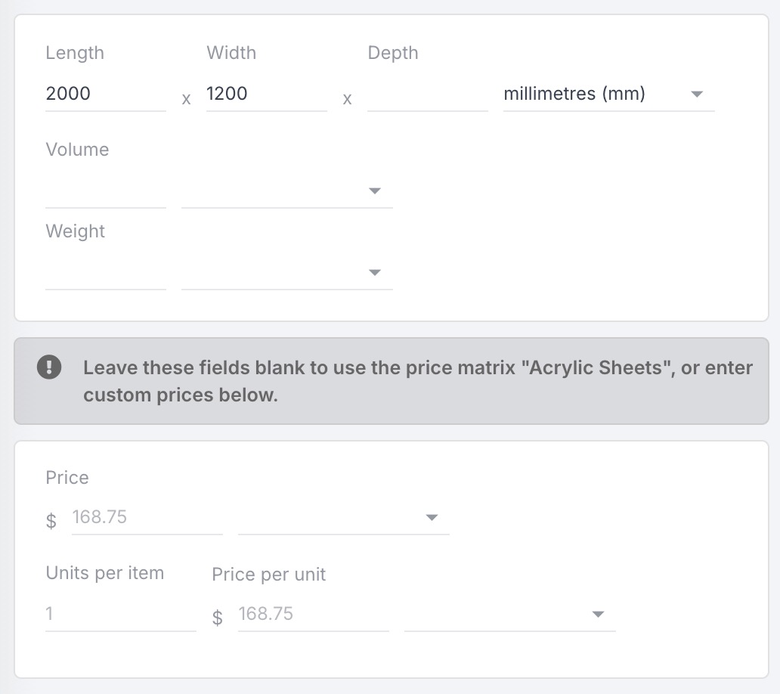780x694 pixels.
Task: Click the exclamation alert icon in notice banner
Action: [49, 368]
